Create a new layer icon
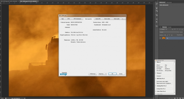Screen dimensions: 184x99 point(183,98)
